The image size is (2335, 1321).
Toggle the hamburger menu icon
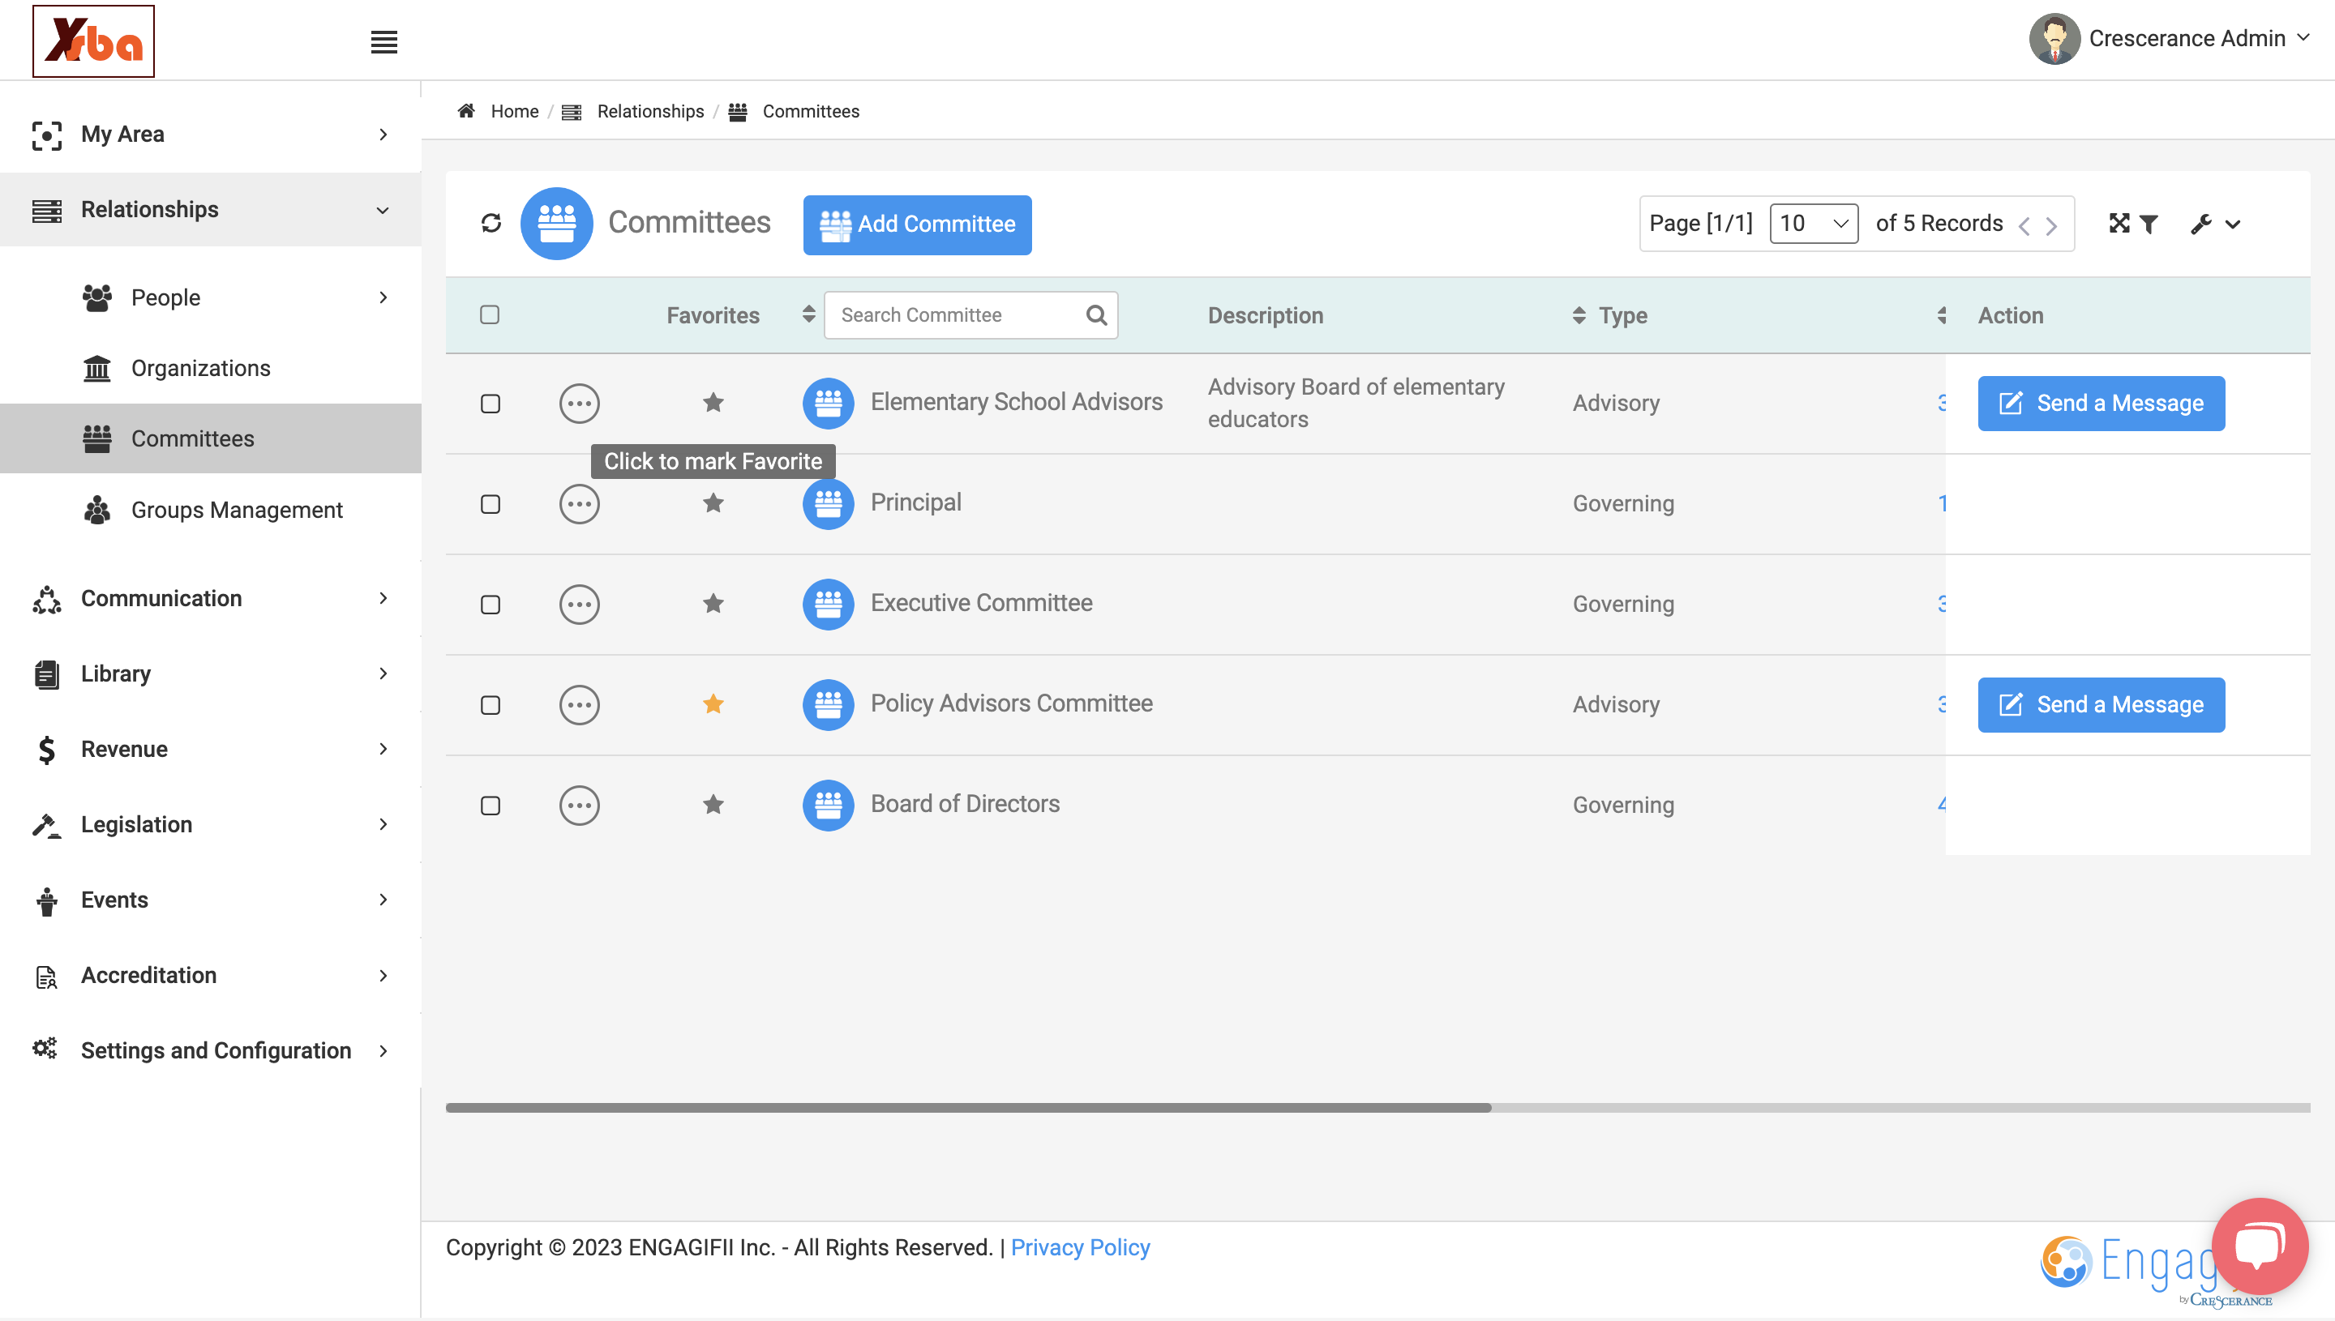pyautogui.click(x=383, y=41)
